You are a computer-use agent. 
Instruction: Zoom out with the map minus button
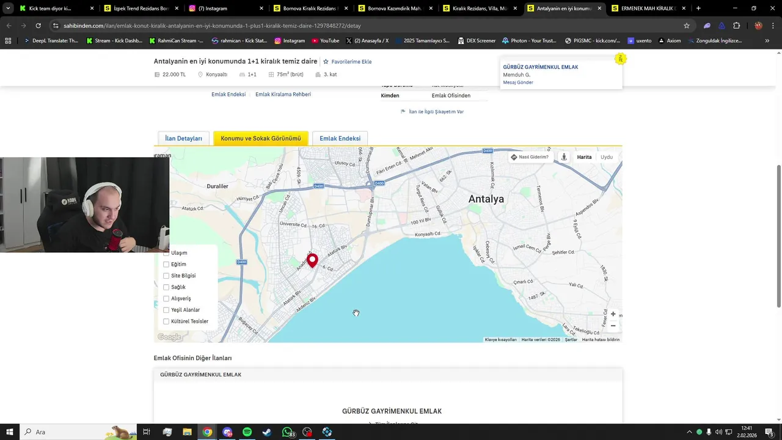[613, 326]
